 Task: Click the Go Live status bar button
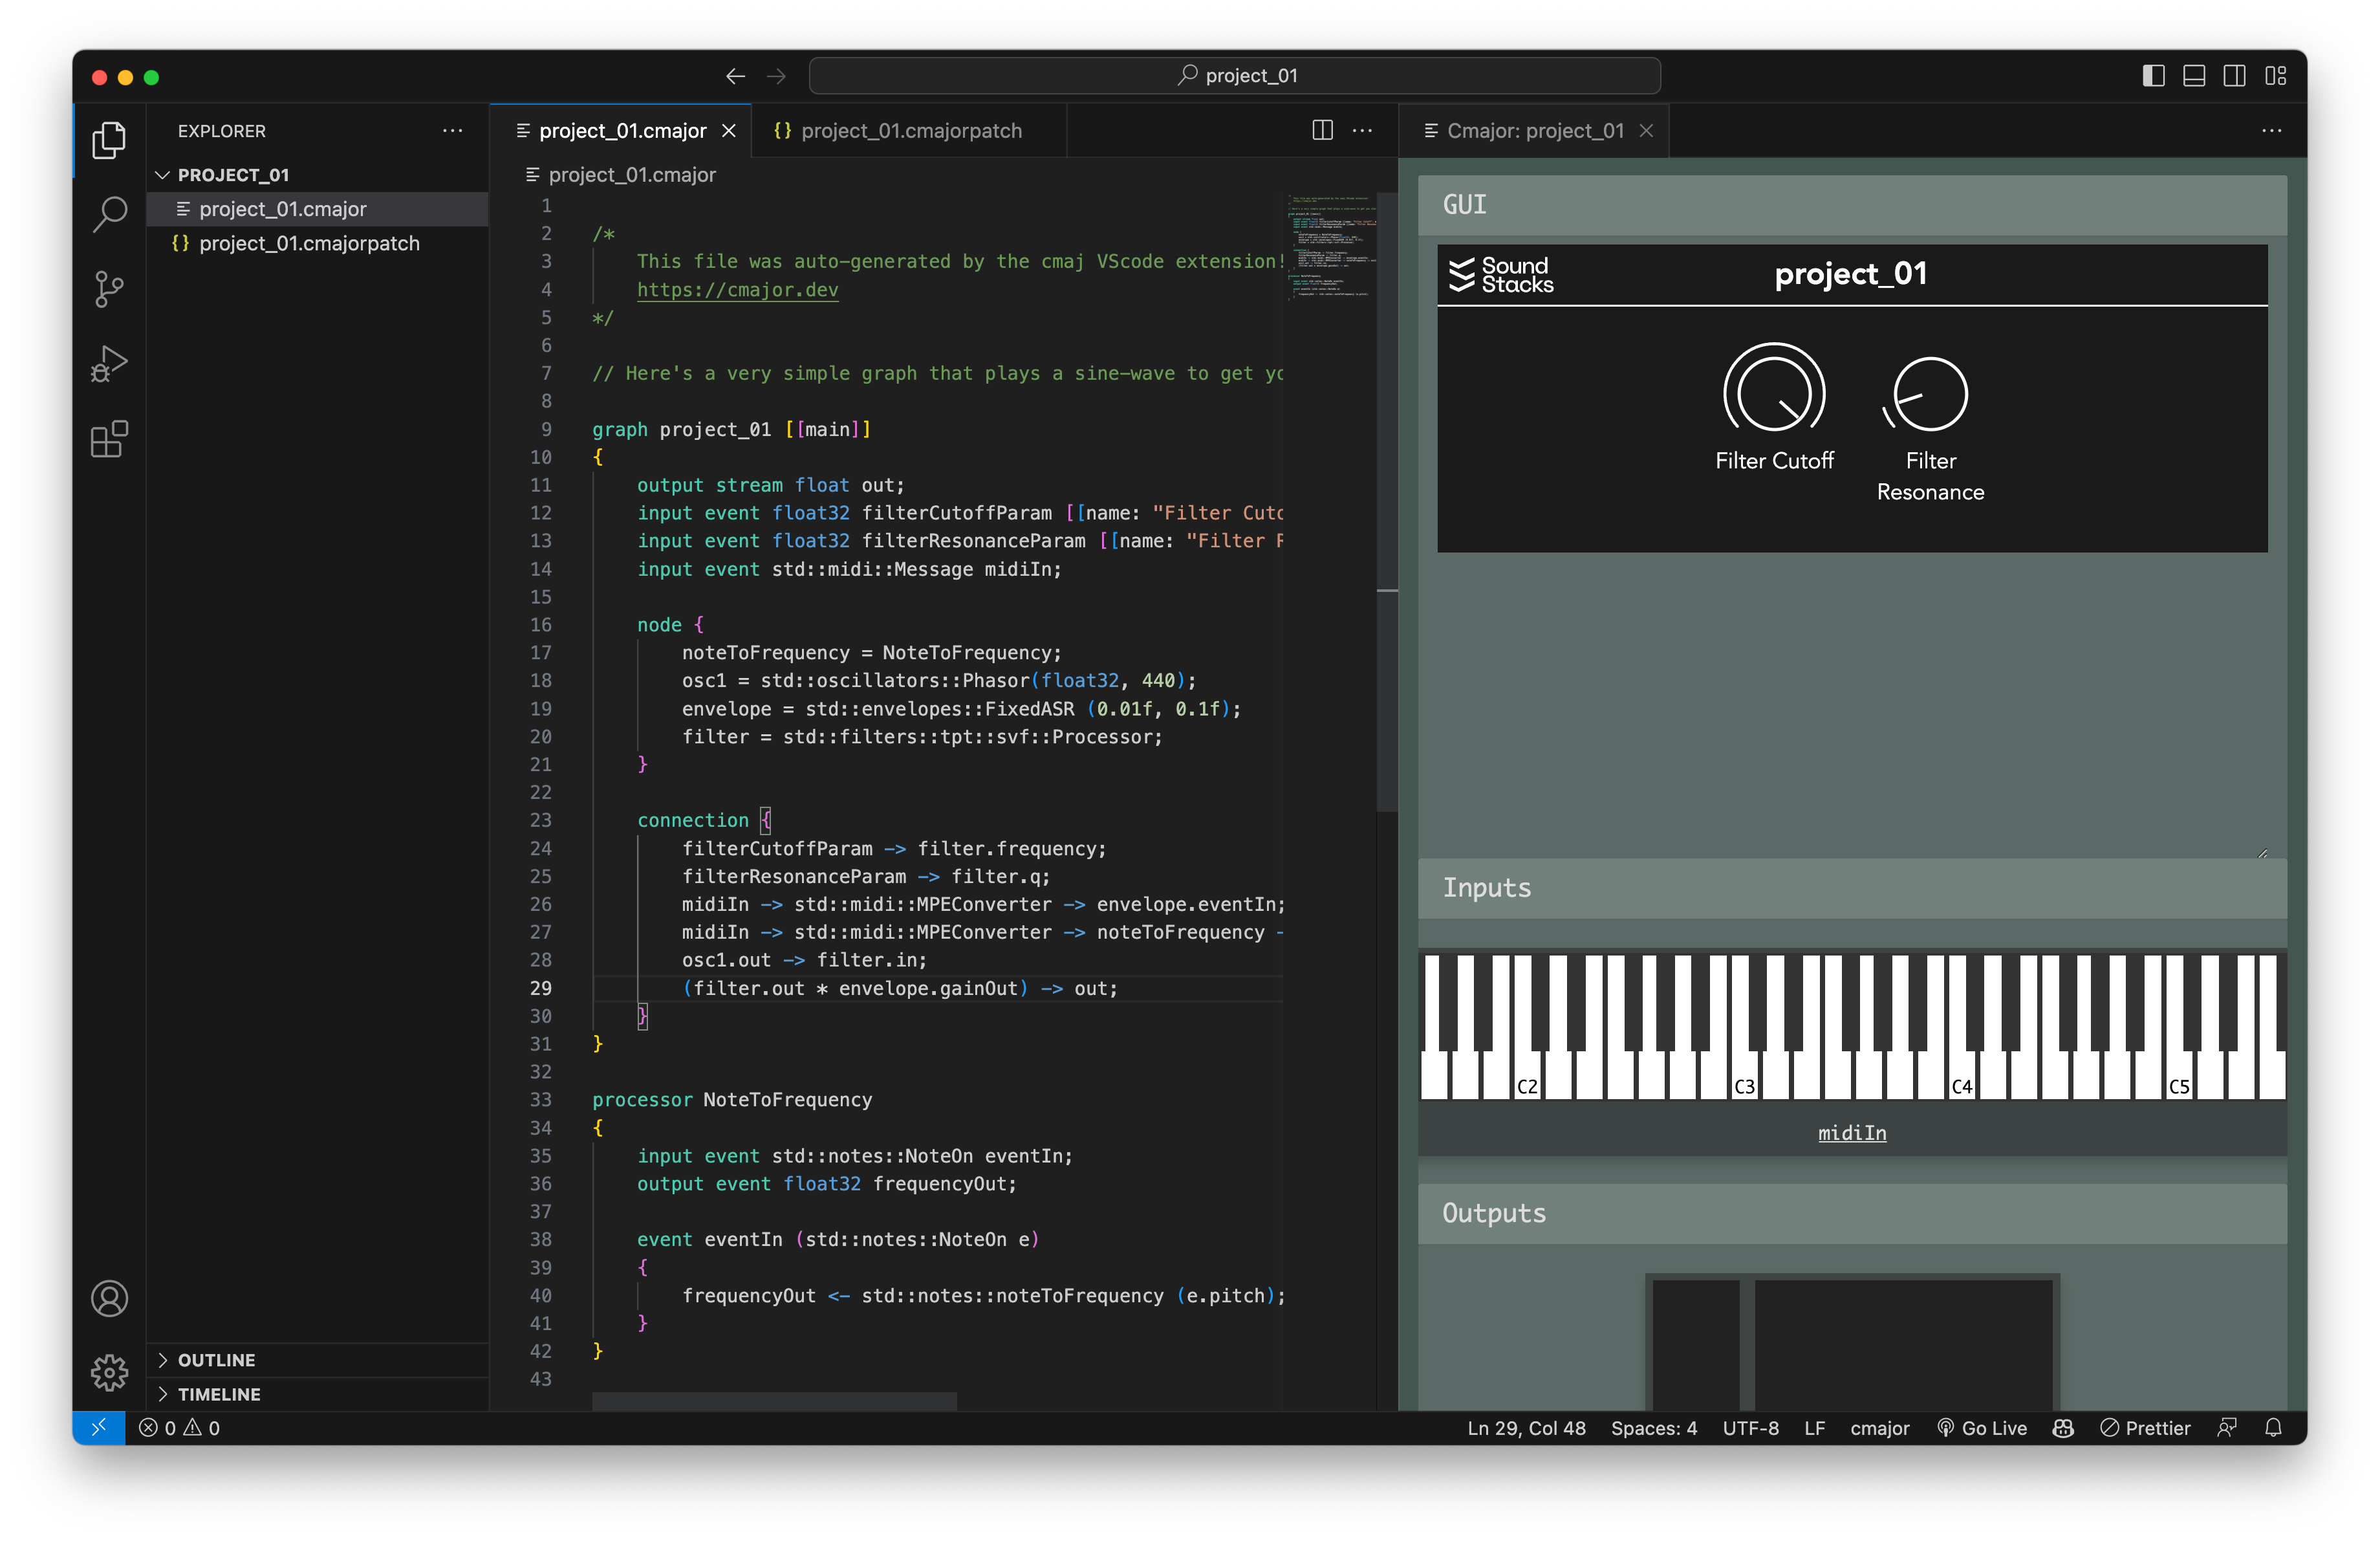point(1981,1428)
